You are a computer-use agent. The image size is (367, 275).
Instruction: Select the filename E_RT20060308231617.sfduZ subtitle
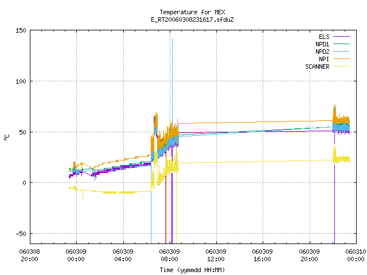(x=192, y=19)
